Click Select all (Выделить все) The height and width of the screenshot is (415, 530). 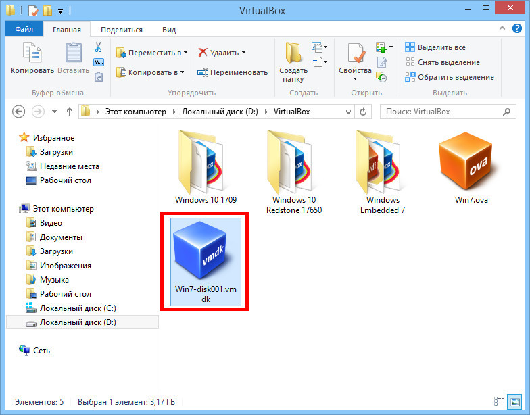(x=435, y=47)
